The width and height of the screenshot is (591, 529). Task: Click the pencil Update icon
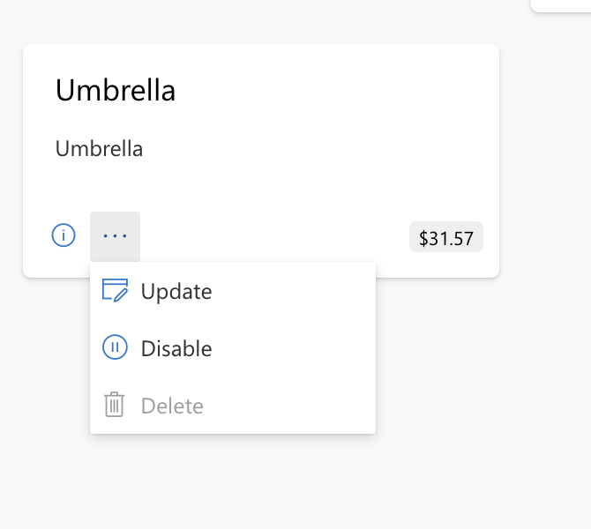tap(115, 291)
